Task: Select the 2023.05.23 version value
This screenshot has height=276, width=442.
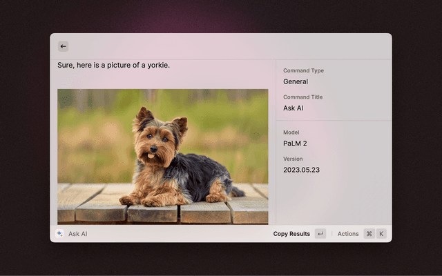Action: [301, 170]
